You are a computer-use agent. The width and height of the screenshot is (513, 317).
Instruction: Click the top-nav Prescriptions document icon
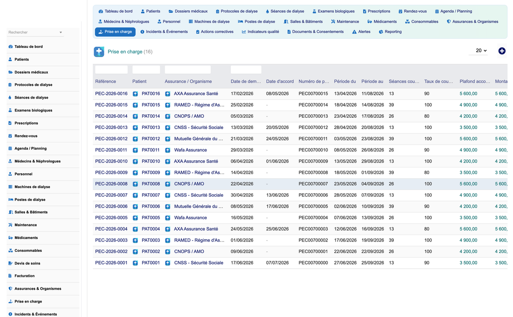[364, 12]
